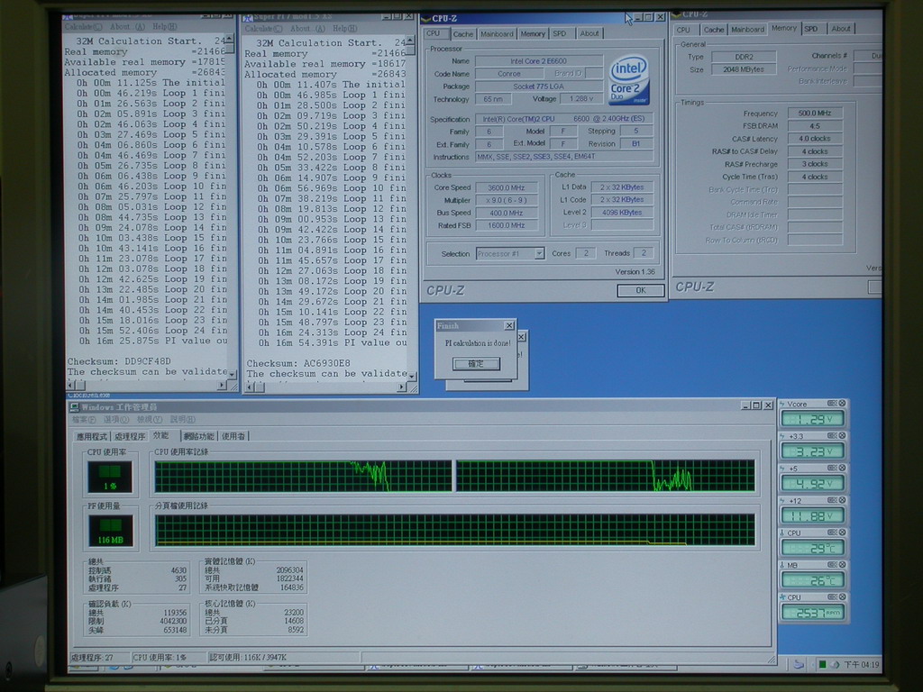Open the Networking tab in Task Manager
The image size is (923, 692).
pyautogui.click(x=198, y=436)
